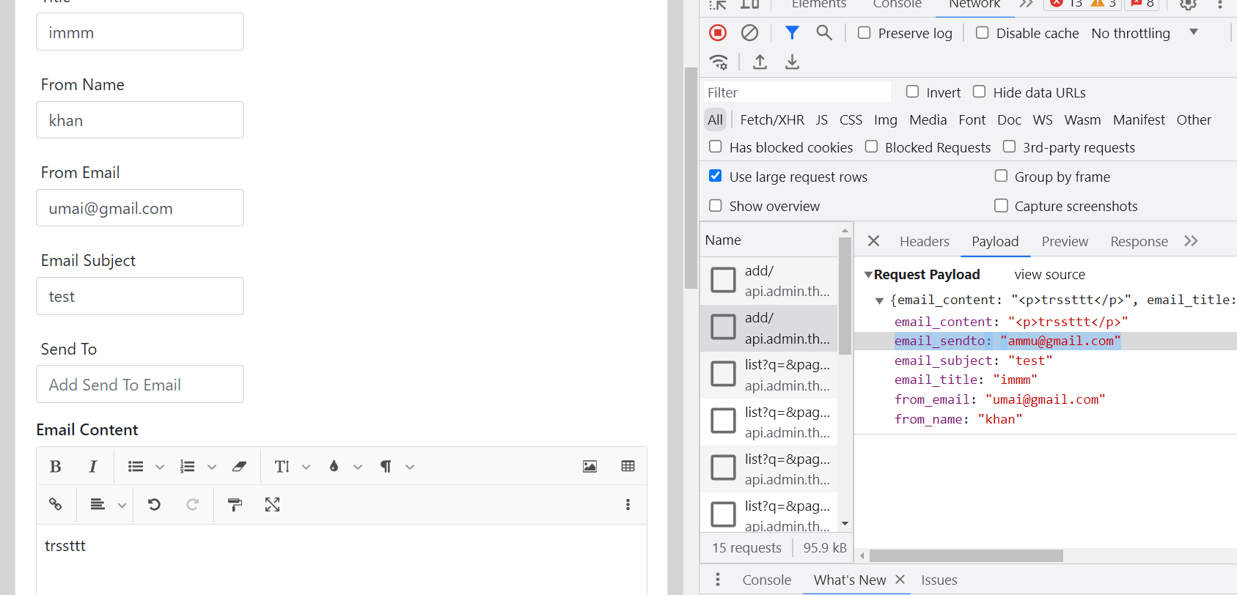Click view source link
The image size is (1237, 595).
coord(1049,274)
